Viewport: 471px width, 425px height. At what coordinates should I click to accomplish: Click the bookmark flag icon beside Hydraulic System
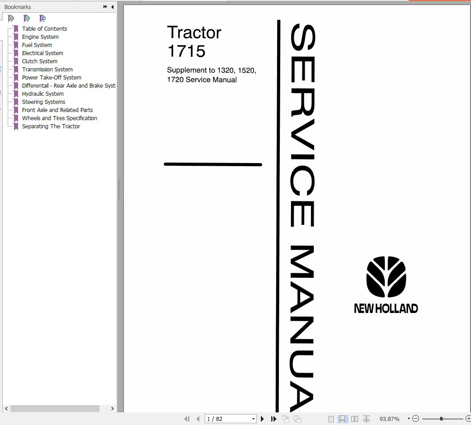[x=16, y=93]
